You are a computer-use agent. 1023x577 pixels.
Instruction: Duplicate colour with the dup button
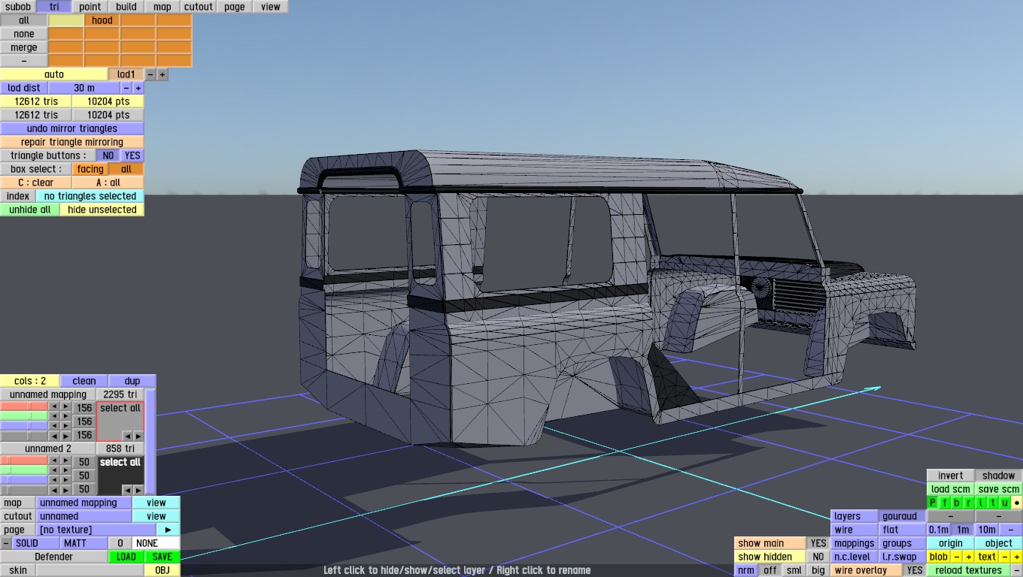(x=132, y=381)
